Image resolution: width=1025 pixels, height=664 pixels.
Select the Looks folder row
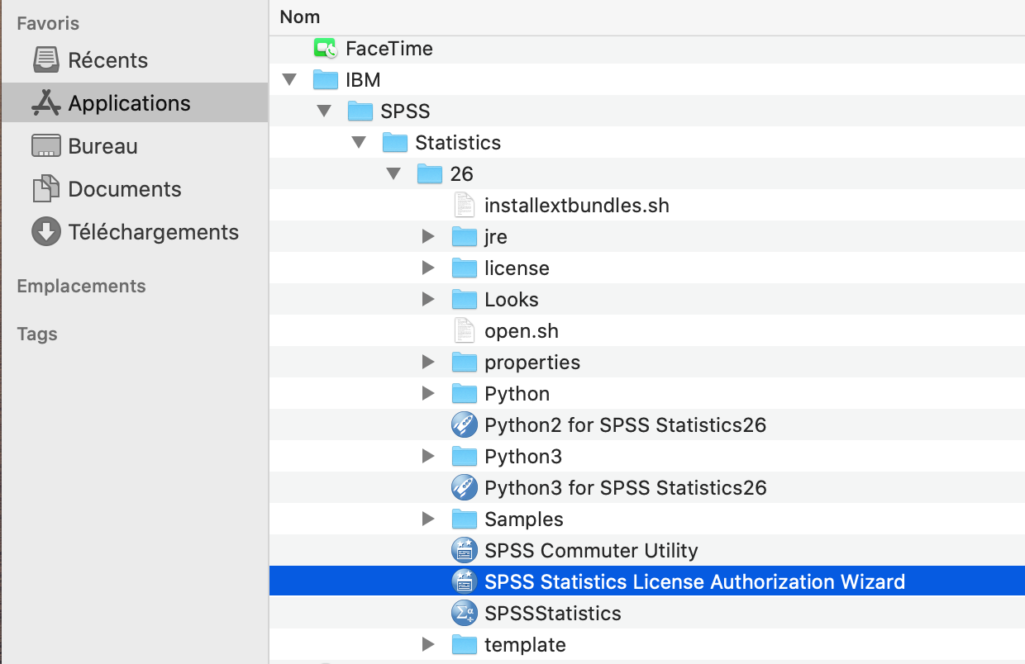(511, 300)
